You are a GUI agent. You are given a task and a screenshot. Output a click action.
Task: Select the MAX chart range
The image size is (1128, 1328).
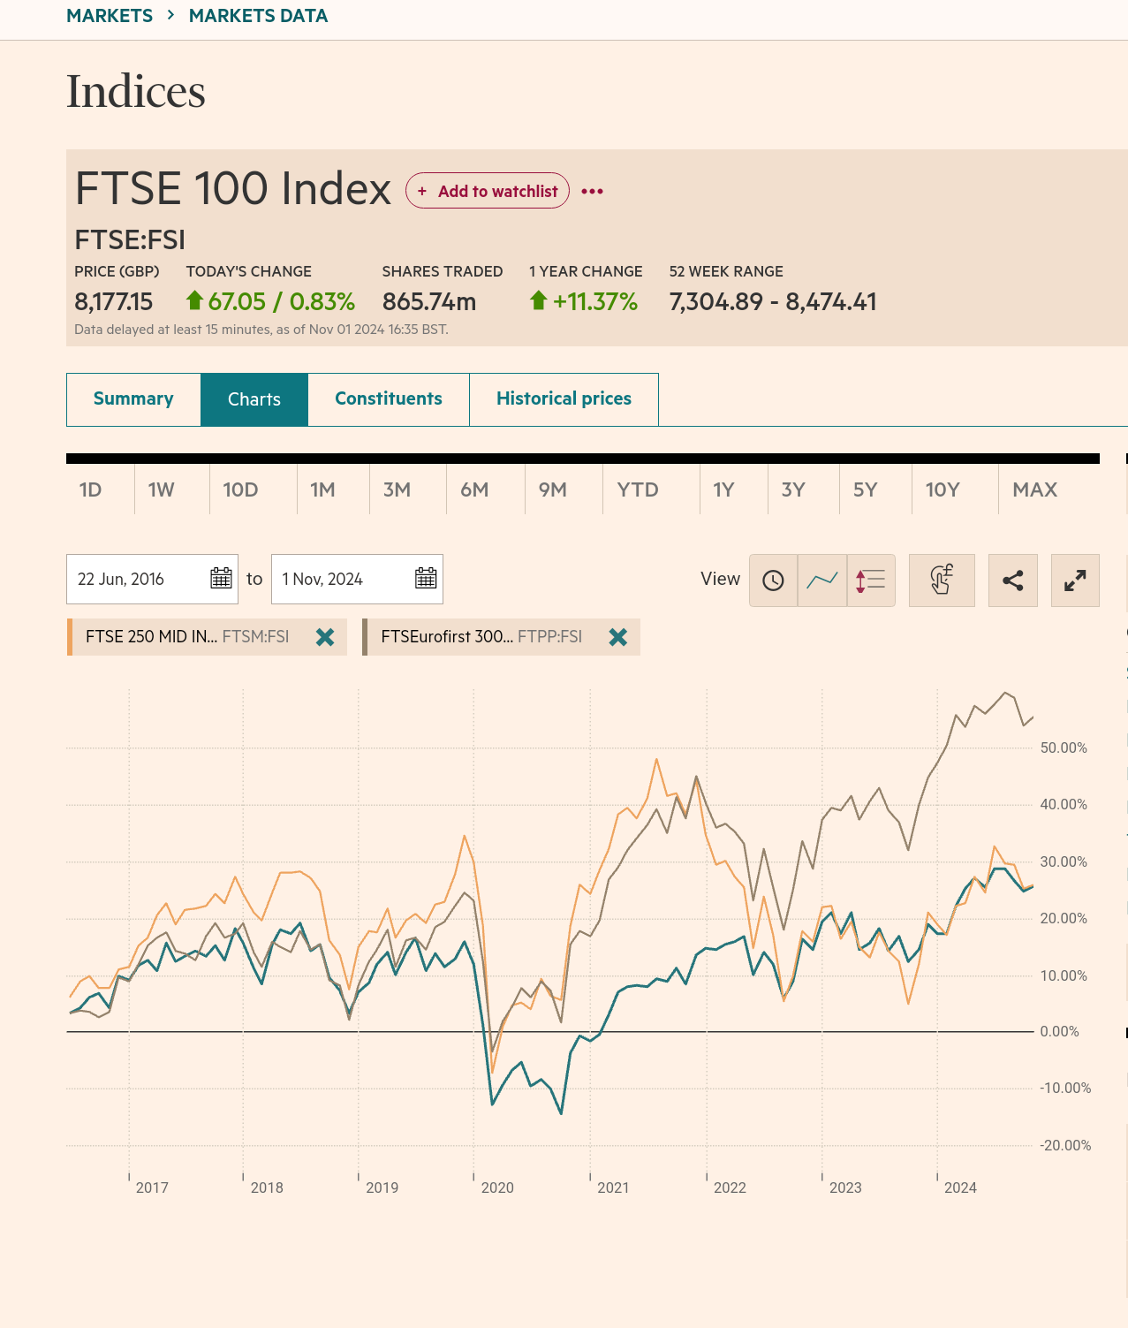click(1033, 489)
